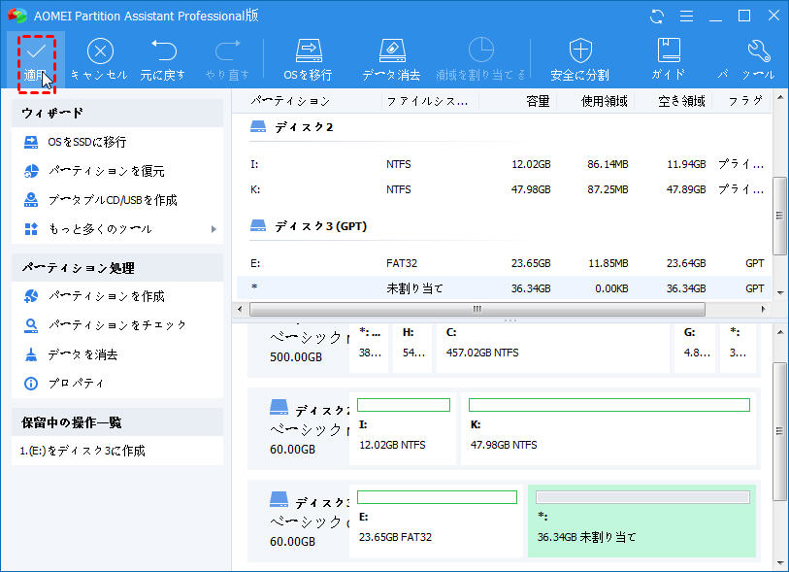Viewport: 789px width, 572px height.
Task: Select the 未割り当て 36.34GB list row
Action: [x=505, y=288]
